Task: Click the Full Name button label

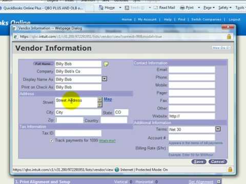Action: point(44,64)
